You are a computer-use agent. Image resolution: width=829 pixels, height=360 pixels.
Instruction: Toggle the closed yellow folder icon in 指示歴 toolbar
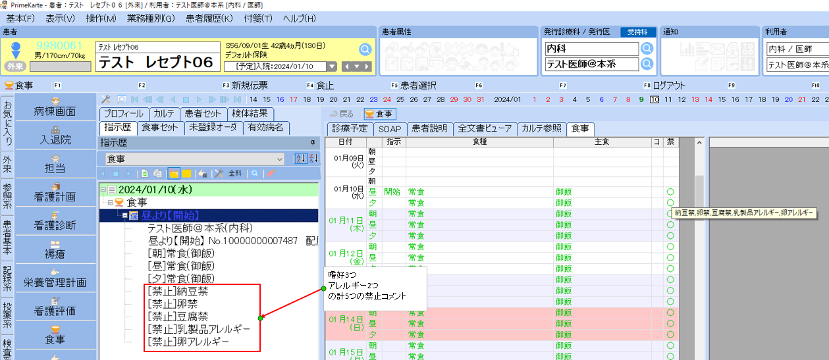(186, 174)
